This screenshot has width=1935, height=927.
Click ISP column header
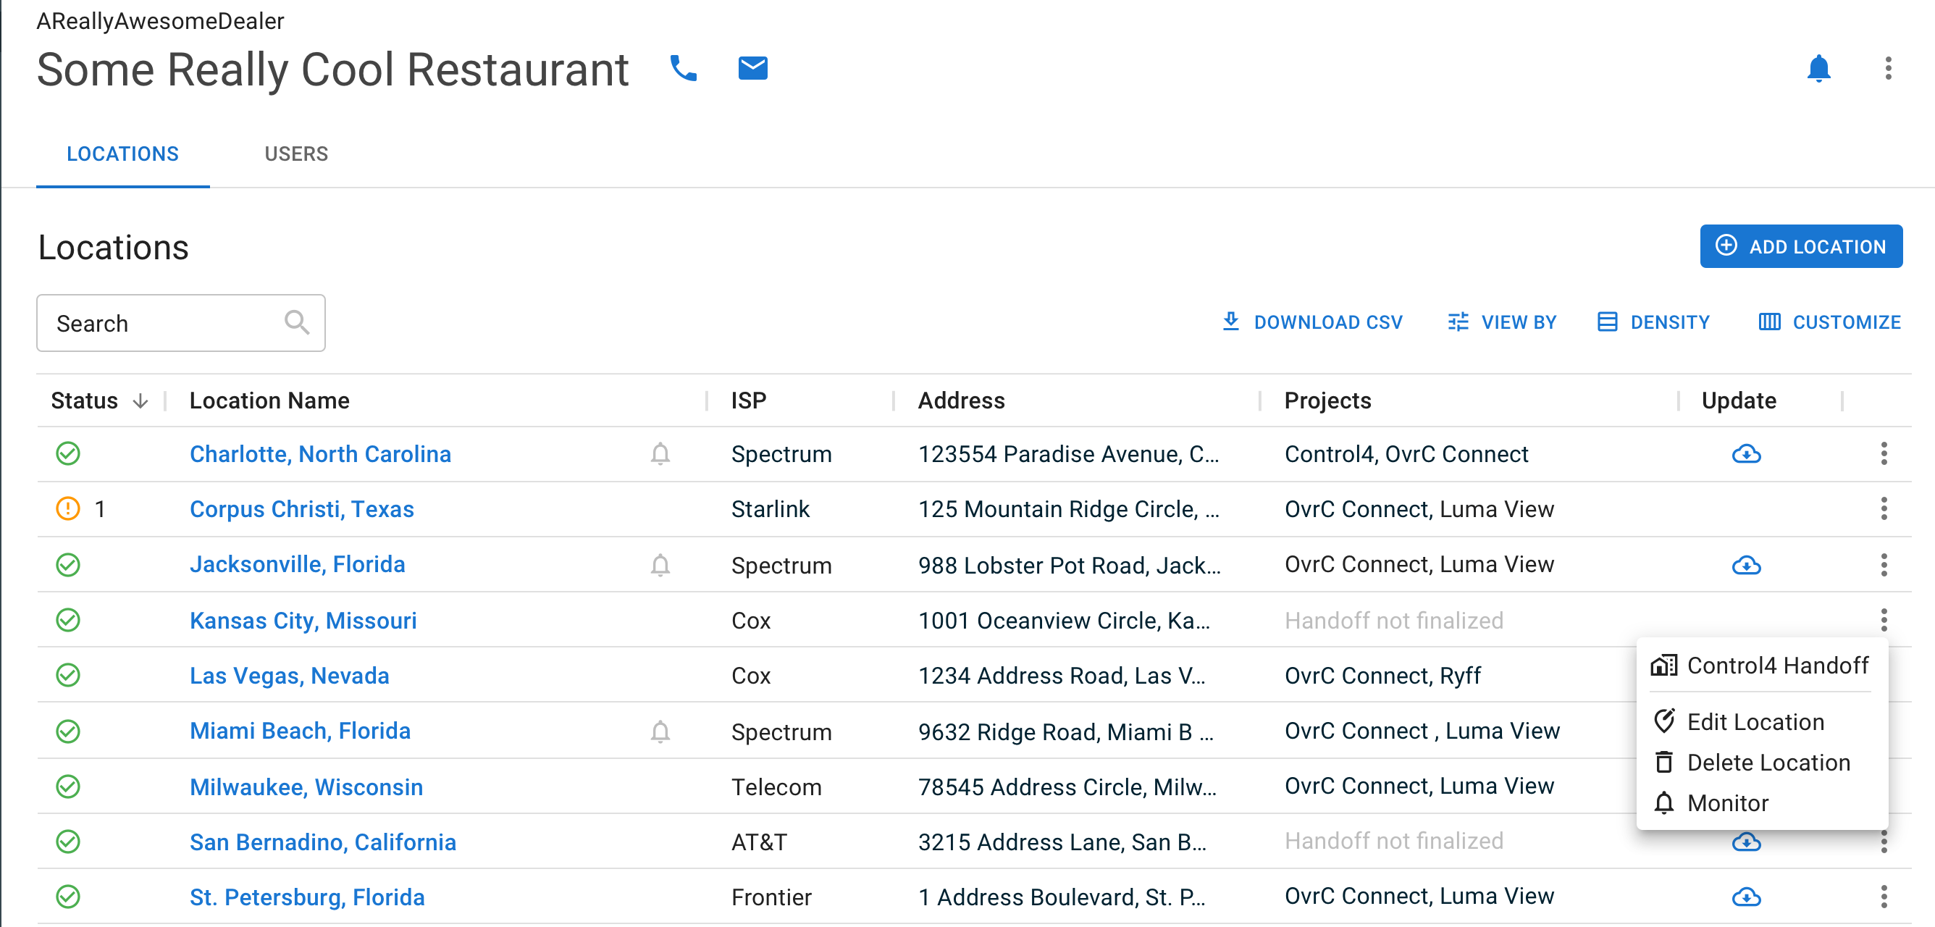(x=749, y=401)
